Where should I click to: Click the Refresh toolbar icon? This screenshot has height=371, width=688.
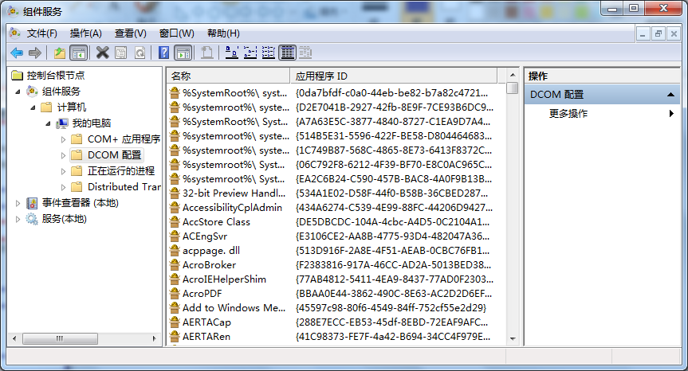(140, 53)
